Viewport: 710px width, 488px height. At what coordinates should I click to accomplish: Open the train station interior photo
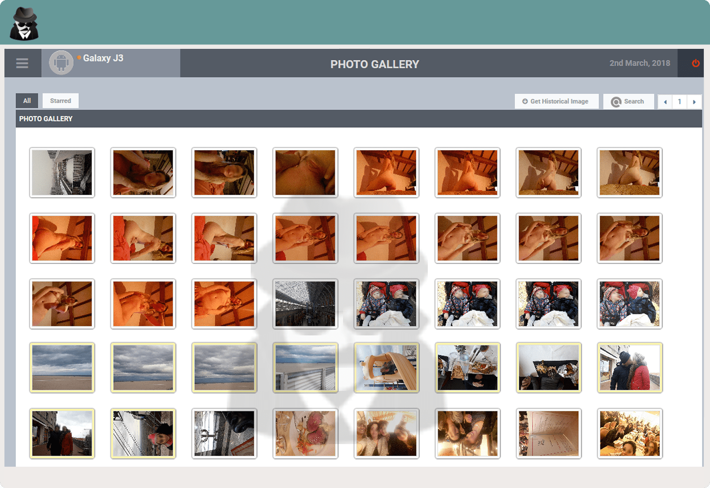305,303
